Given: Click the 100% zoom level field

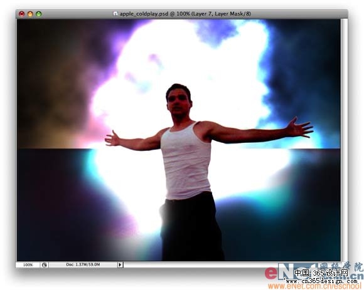Looking at the screenshot, I should coord(28,264).
